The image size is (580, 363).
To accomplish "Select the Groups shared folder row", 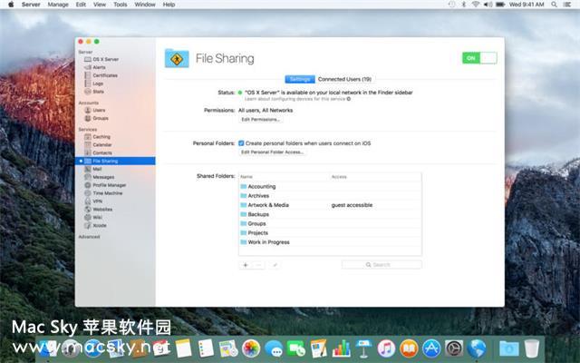I will [330, 223].
